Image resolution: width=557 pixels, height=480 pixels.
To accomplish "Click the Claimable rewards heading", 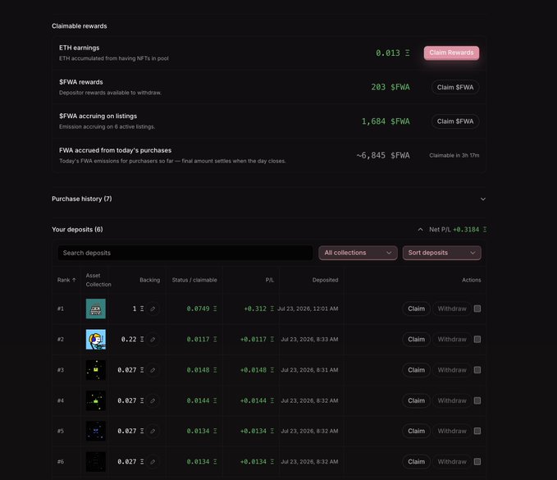I will [80, 26].
